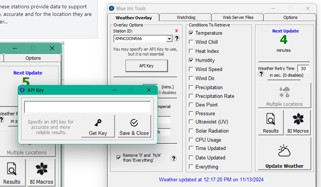321x187 pixels.
Task: Expand the Station ID dropdown
Action: pos(169,39)
